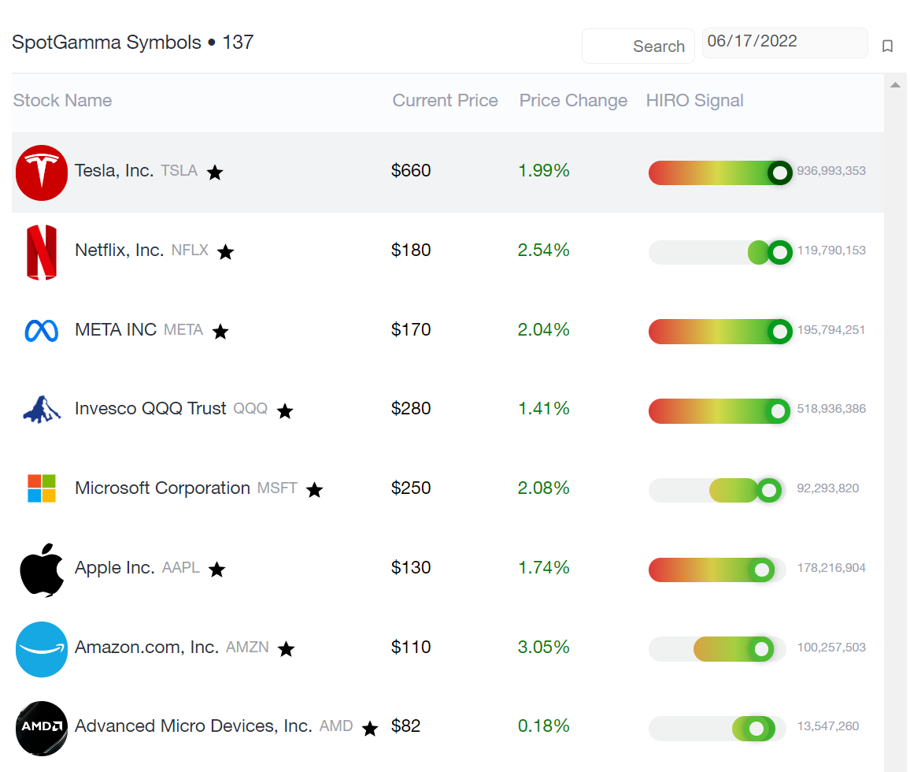Viewport: 910px width, 772px height.
Task: Click the Invesco QQQ mountain logo
Action: tap(42, 410)
